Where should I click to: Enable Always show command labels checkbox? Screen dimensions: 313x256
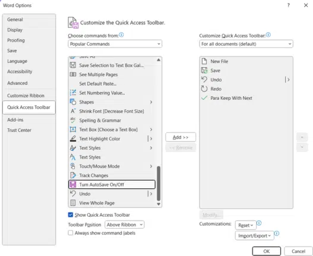(71, 233)
